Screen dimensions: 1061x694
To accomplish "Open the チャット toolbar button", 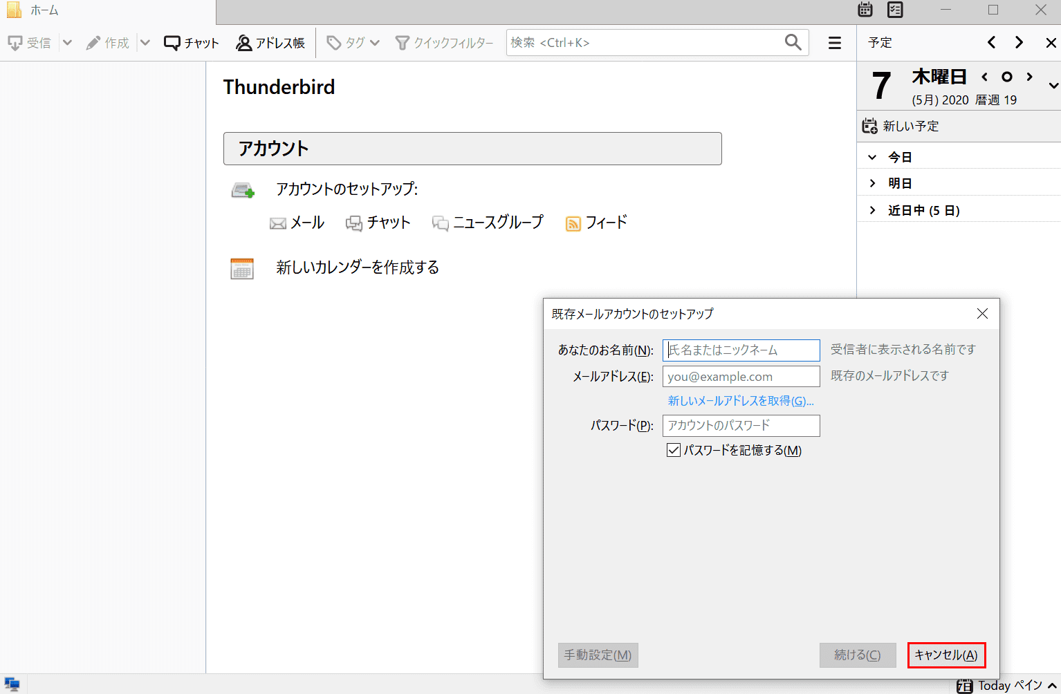I will pos(192,43).
